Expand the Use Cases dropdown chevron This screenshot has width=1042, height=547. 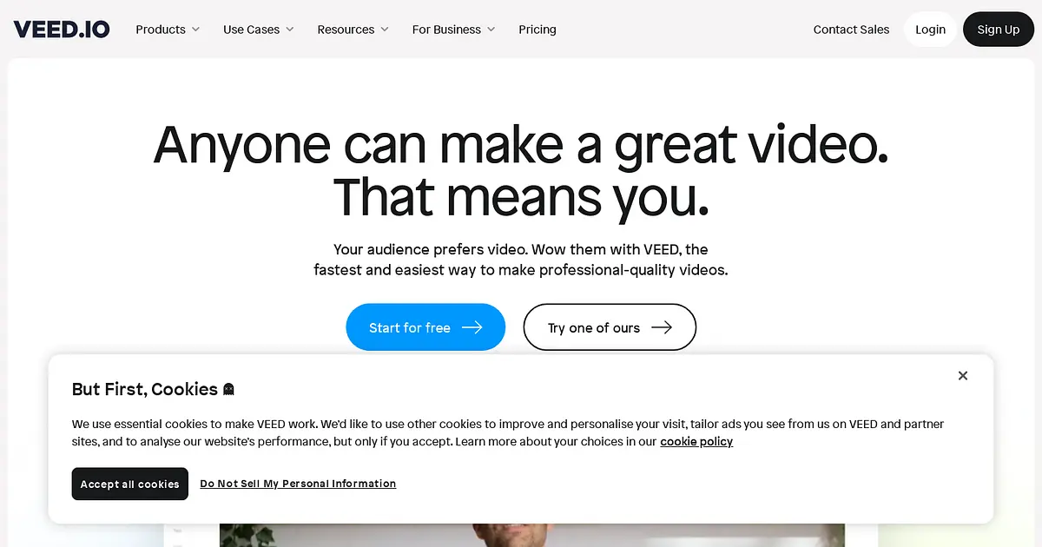coord(290,30)
